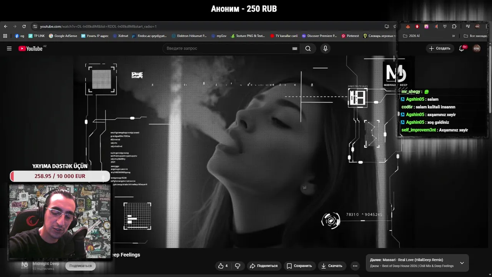Click the Далее: Massari - Real Love title

[407, 260]
